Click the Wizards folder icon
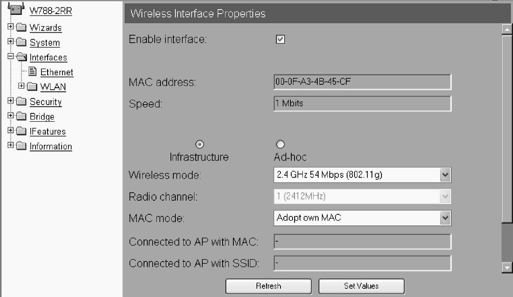This screenshot has height=297, width=513. click(x=22, y=28)
